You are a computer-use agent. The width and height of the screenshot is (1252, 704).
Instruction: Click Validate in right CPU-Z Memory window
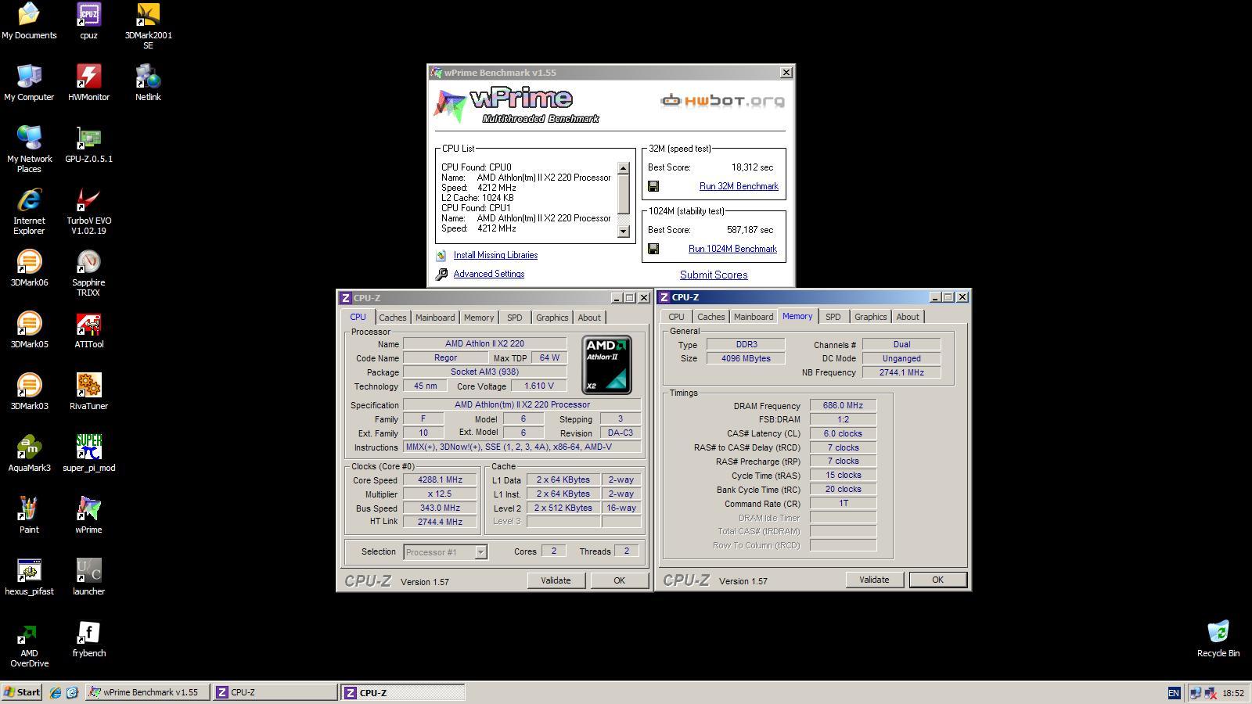pos(874,580)
